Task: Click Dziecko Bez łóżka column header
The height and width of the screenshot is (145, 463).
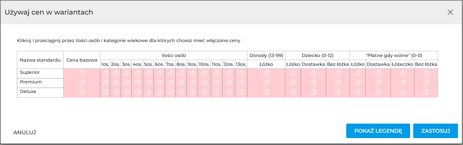Action: 338,64
